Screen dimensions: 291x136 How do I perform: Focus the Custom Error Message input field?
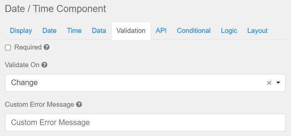[x=145, y=122]
